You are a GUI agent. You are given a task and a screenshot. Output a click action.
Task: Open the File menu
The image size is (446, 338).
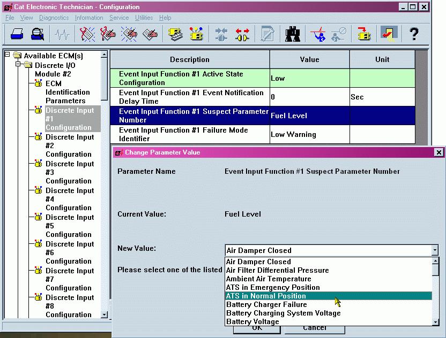(10, 18)
